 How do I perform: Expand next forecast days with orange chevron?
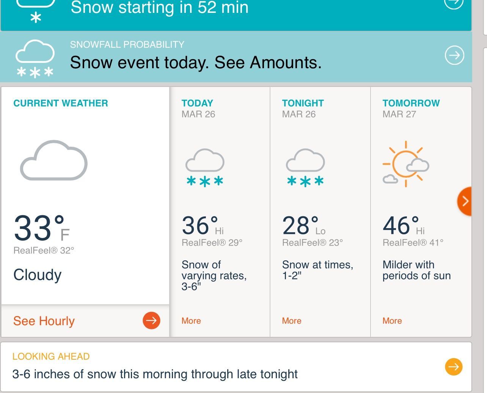click(x=465, y=201)
